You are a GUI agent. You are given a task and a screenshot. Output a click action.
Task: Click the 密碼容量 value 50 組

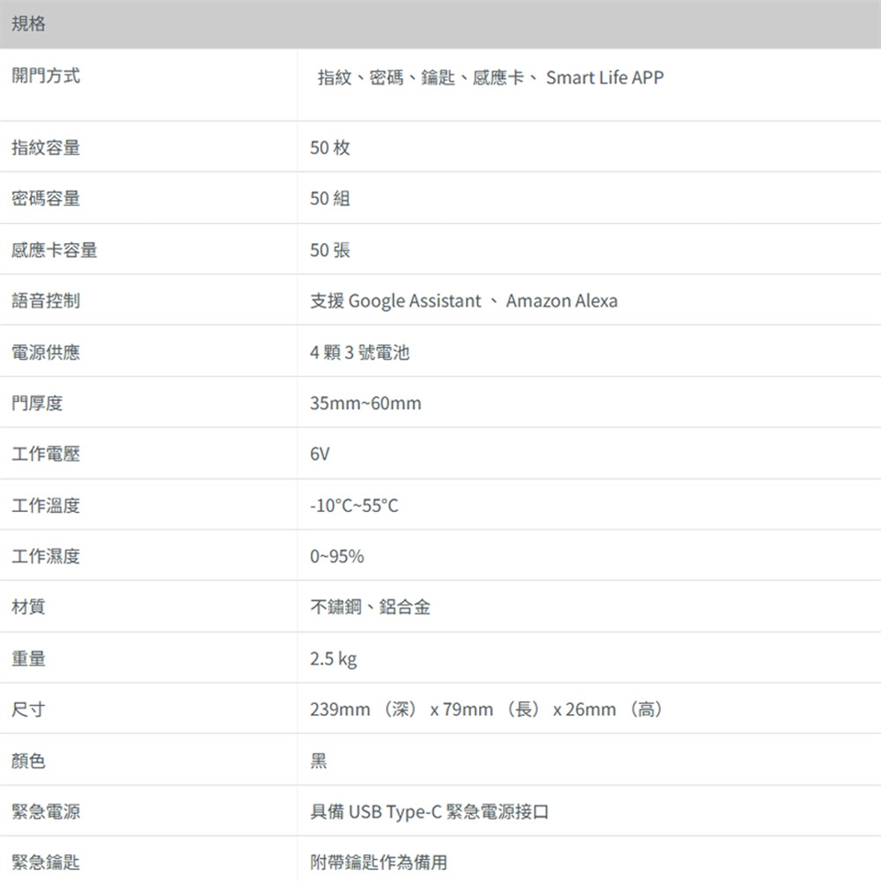(330, 199)
